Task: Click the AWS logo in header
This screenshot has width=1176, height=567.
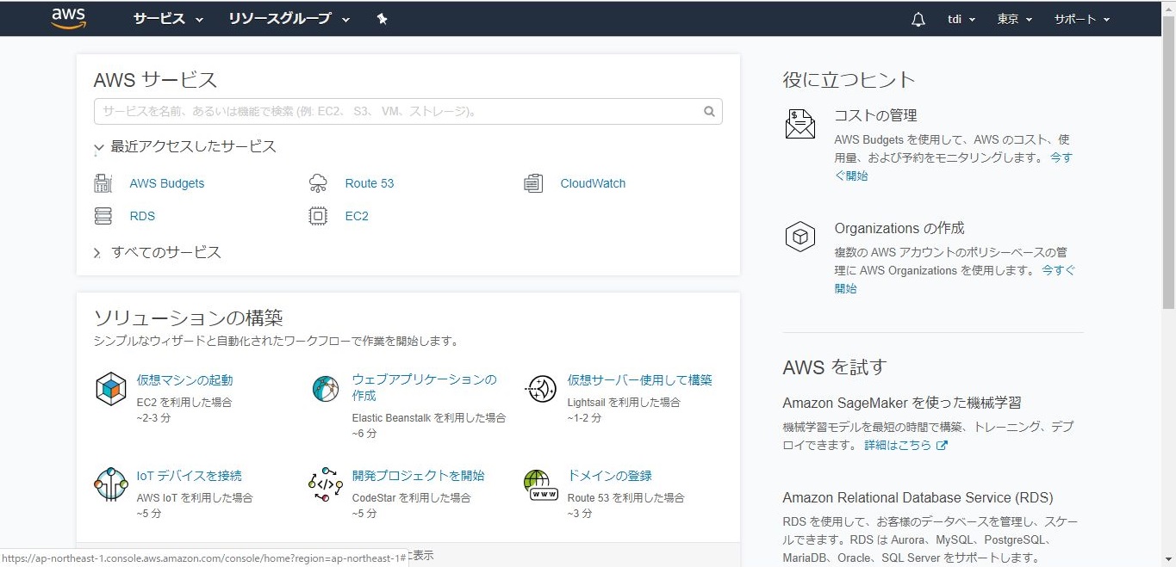Action: click(x=69, y=18)
